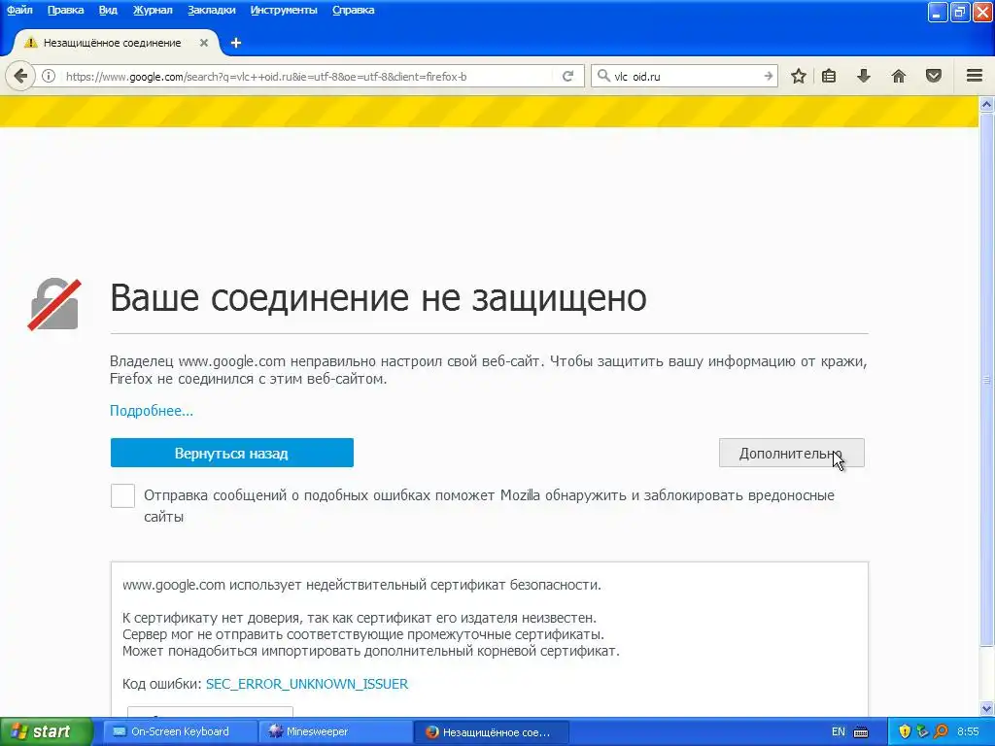Bookmark this page with the star icon

(x=799, y=76)
